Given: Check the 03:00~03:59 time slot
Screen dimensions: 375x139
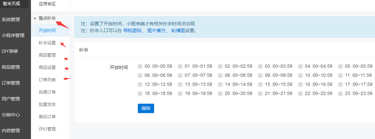Looking at the screenshot, I should pos(260,66).
